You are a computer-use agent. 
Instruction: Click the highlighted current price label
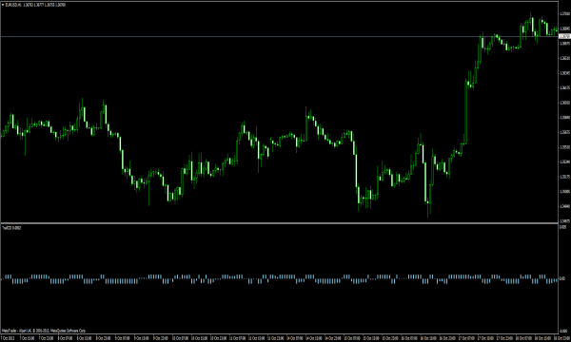[564, 36]
